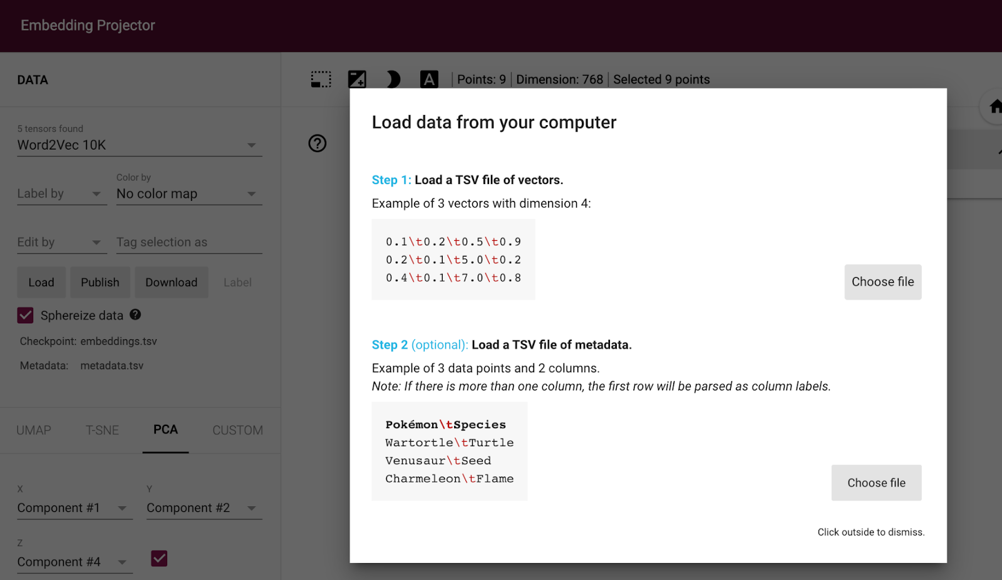Click the example vectors code block

click(453, 259)
